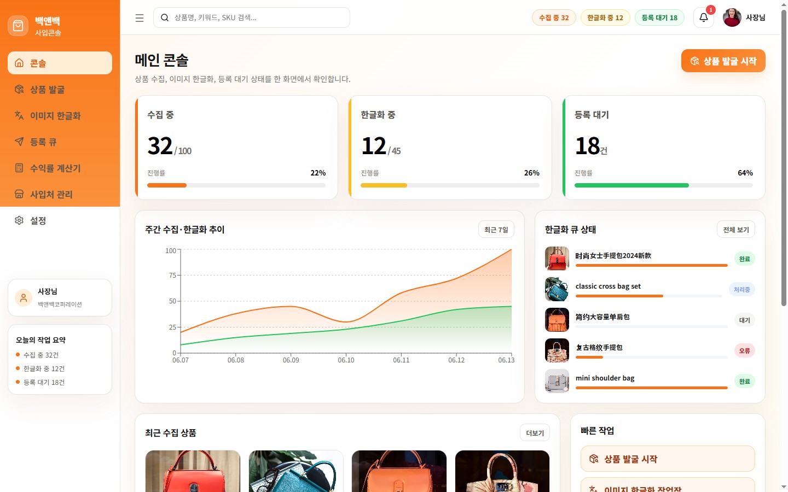Click the teal glitter bag product image
Image resolution: width=788 pixels, height=492 pixels.
pos(296,471)
